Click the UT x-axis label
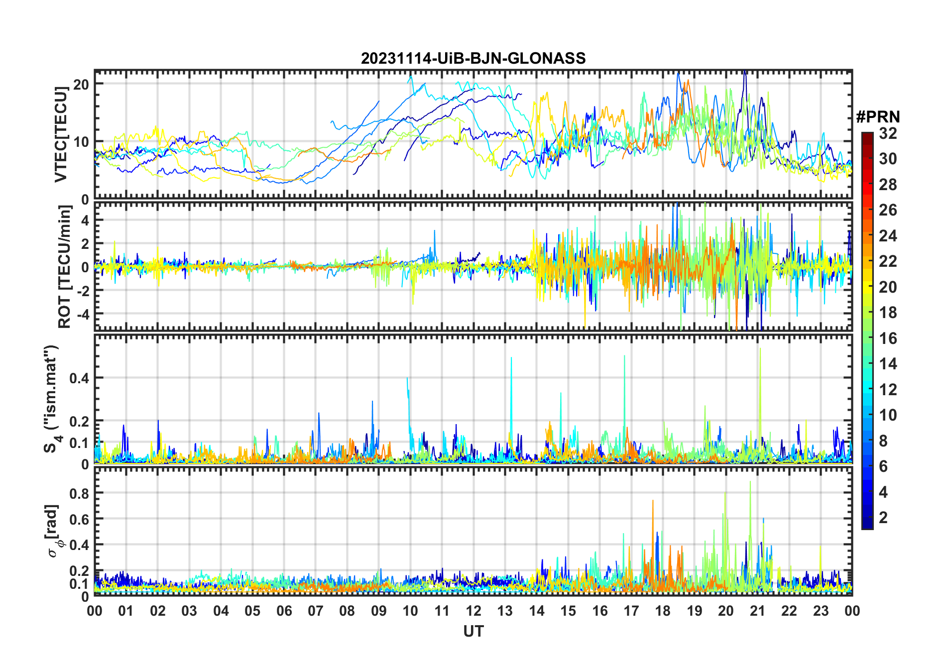This screenshot has width=947, height=662. click(x=473, y=632)
